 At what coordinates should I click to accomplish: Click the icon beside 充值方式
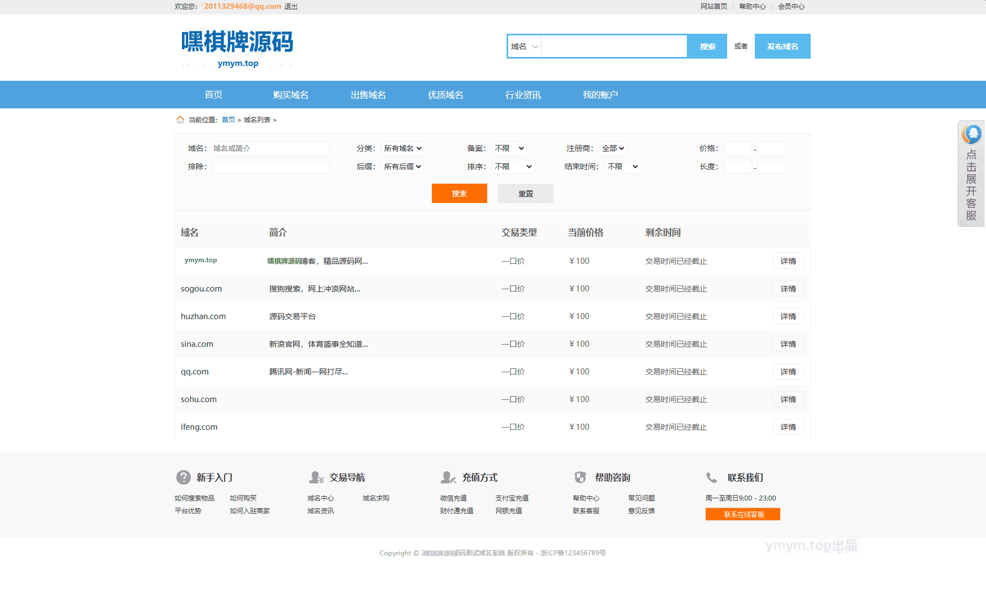(x=448, y=477)
